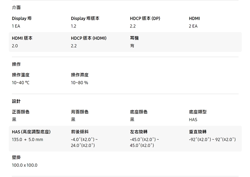The width and height of the screenshot is (250, 177).
Task: Click the 1 EA Display port value
Action: tap(16, 26)
